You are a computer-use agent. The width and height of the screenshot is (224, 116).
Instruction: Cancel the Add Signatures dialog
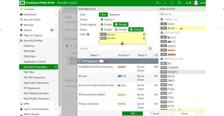151,113
